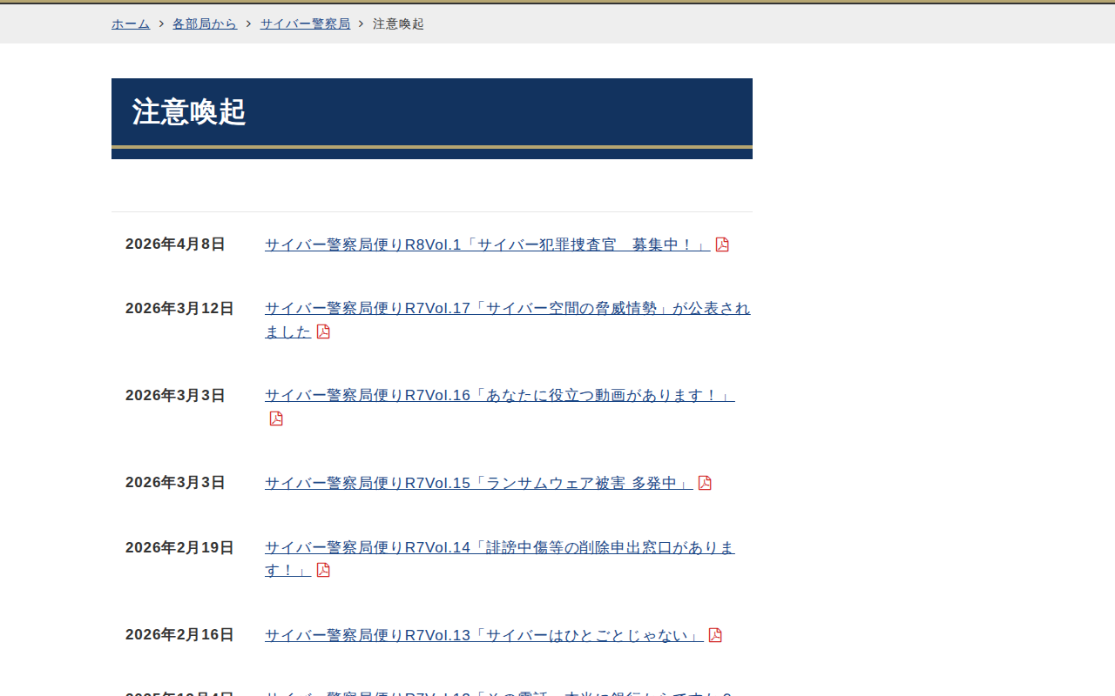This screenshot has height=696, width=1115.
Task: Select the date 2026年2月19日
Action: 179,547
